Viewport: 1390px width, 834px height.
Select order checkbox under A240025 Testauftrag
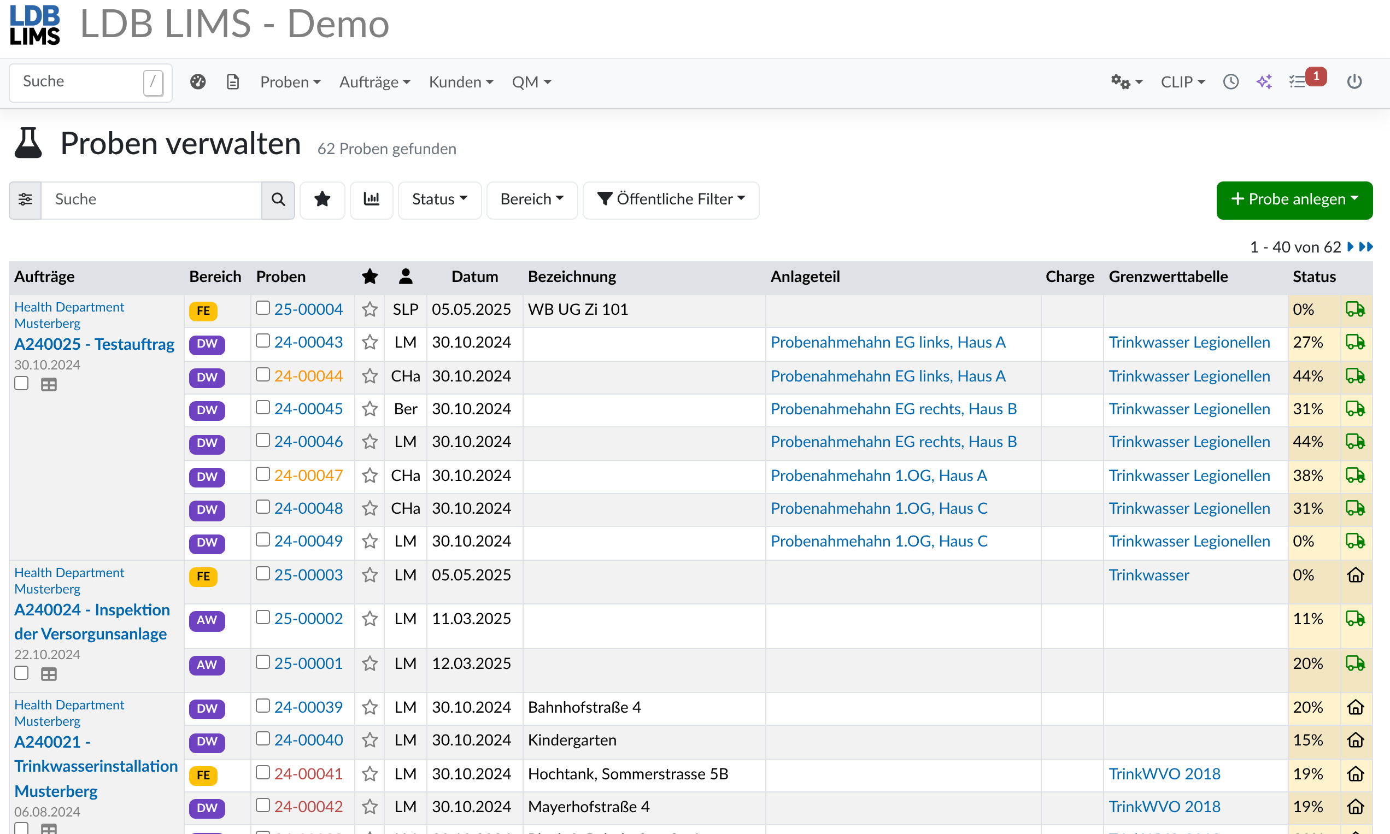pyautogui.click(x=21, y=383)
